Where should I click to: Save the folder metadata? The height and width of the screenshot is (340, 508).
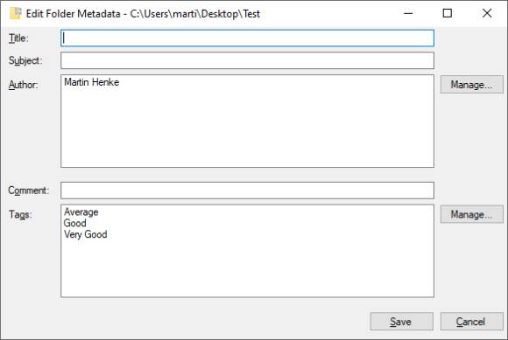(402, 322)
